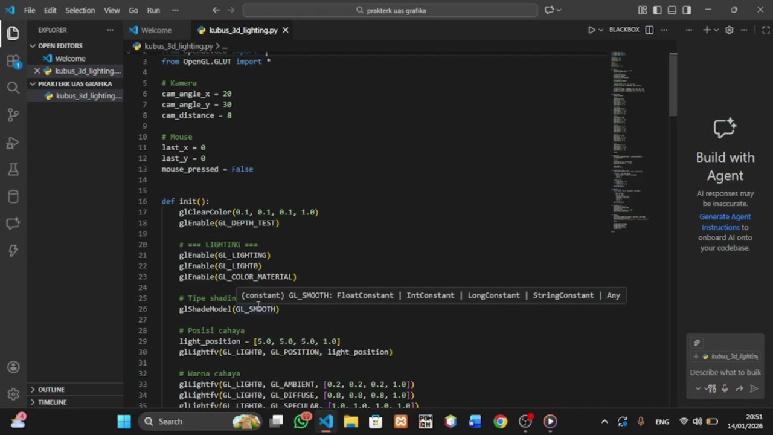
Task: Open the Go menu
Action: point(133,10)
